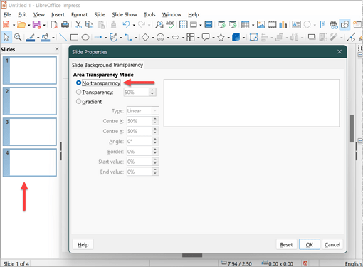
Task: Open the Slide Show menu
Action: coord(125,14)
